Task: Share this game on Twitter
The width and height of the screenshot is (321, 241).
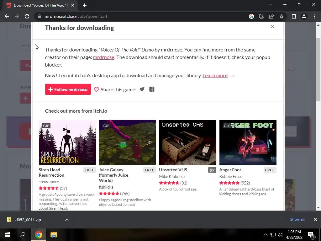Action: click(142, 89)
